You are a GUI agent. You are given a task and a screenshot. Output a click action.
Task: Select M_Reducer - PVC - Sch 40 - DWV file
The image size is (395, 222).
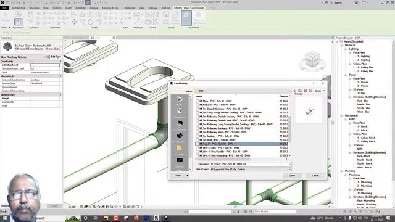(x=217, y=105)
